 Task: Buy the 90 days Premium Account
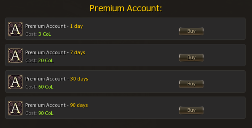pos(191,110)
